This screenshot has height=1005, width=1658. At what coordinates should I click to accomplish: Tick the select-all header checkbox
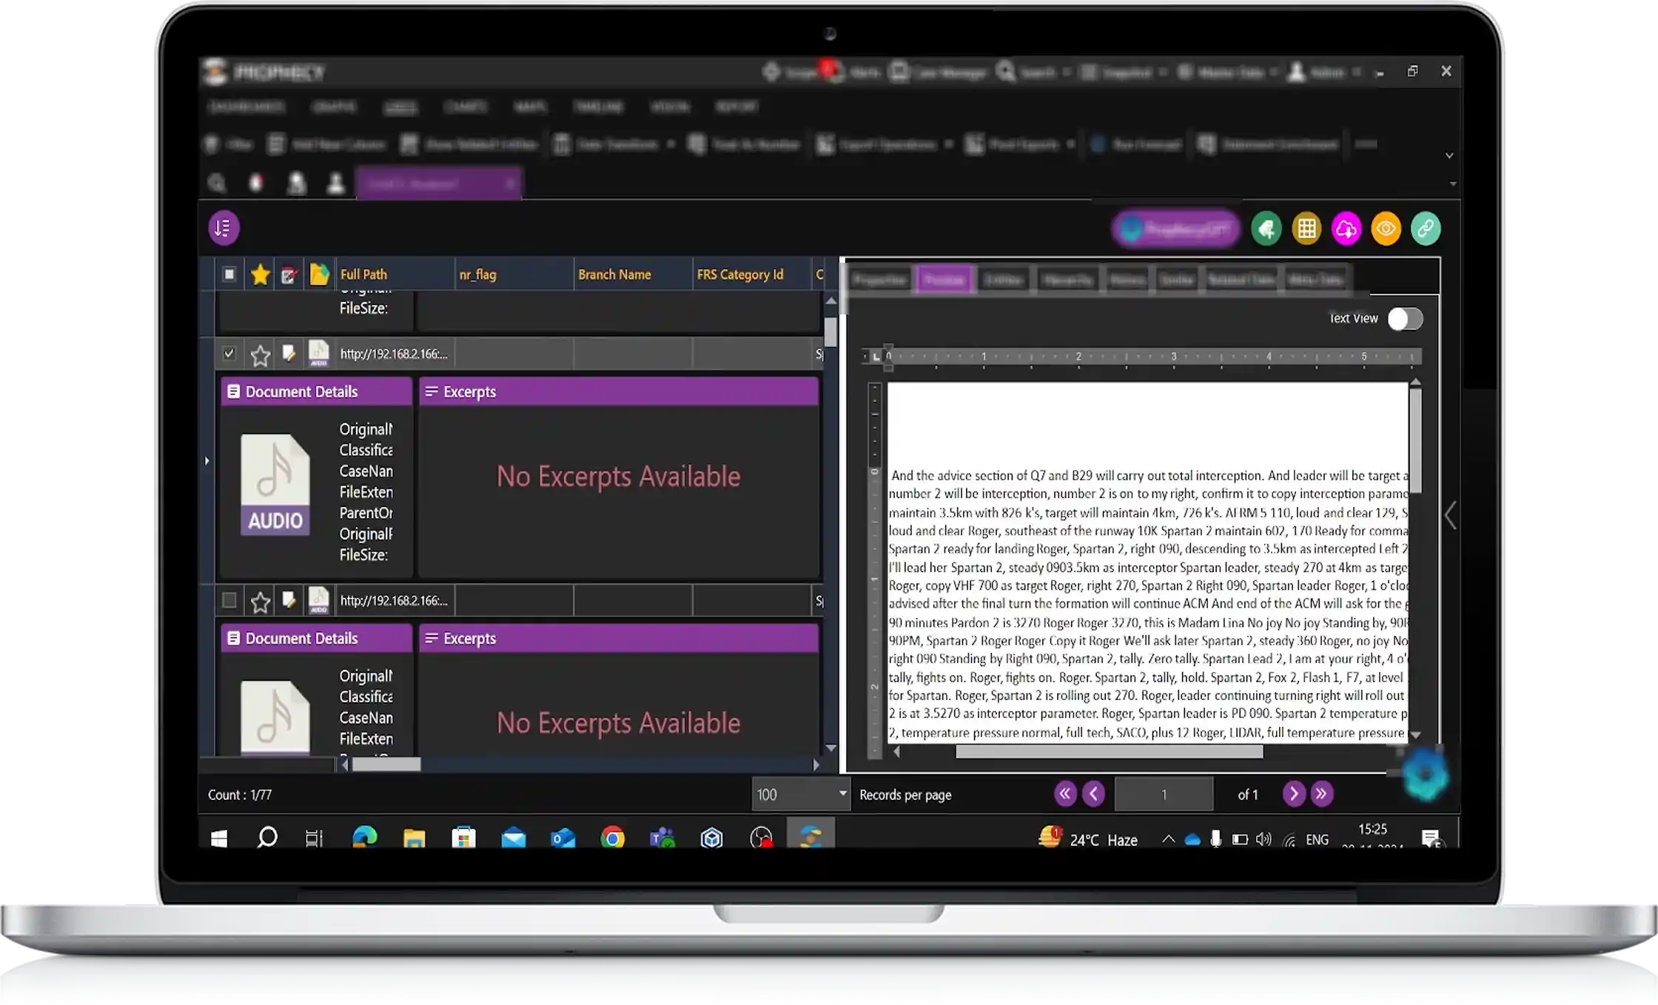(x=229, y=275)
